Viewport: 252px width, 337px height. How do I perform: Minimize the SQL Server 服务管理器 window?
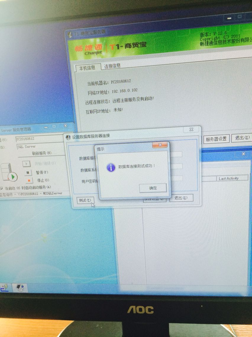[46, 127]
